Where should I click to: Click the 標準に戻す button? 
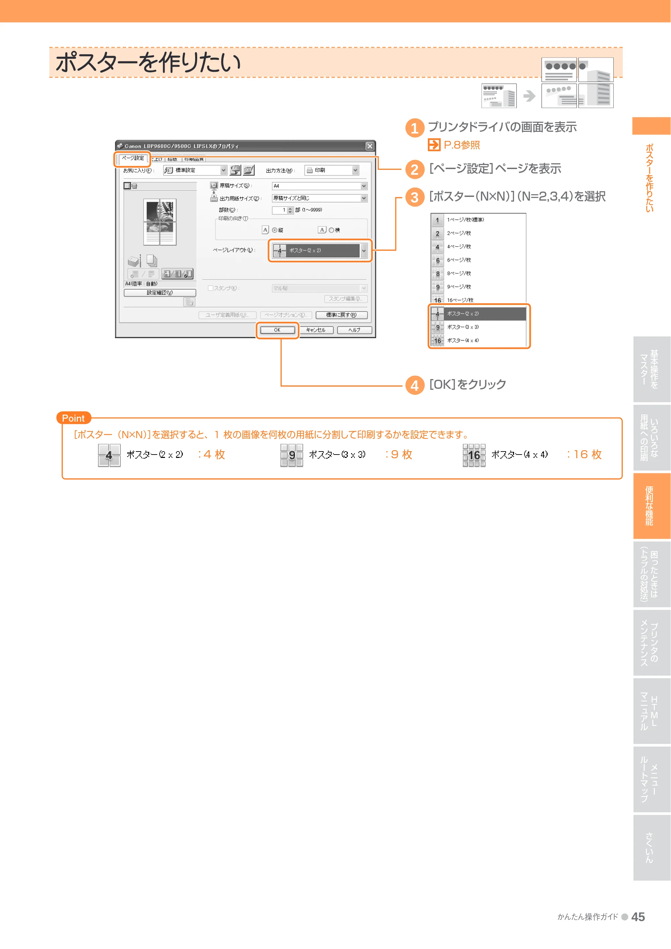pyautogui.click(x=341, y=315)
